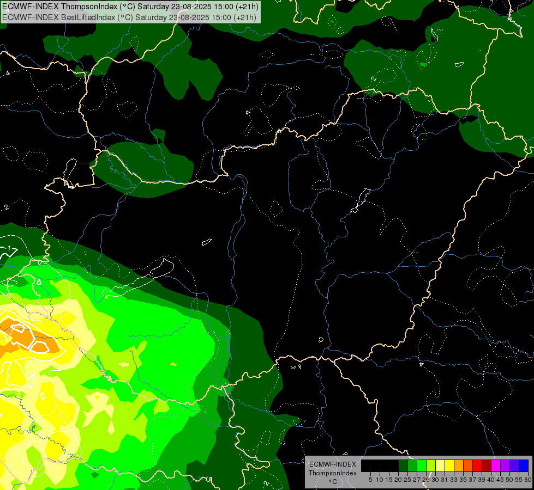The width and height of the screenshot is (534, 490).
Task: Select the magenta 40–45 legend swatch
Action: [496, 465]
